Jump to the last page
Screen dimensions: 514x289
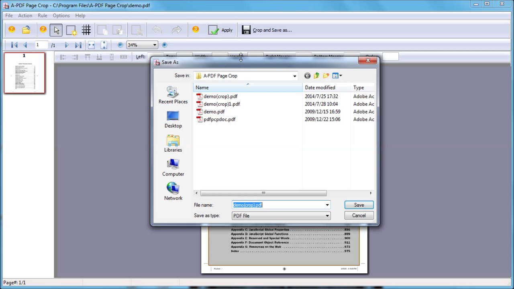click(x=78, y=45)
